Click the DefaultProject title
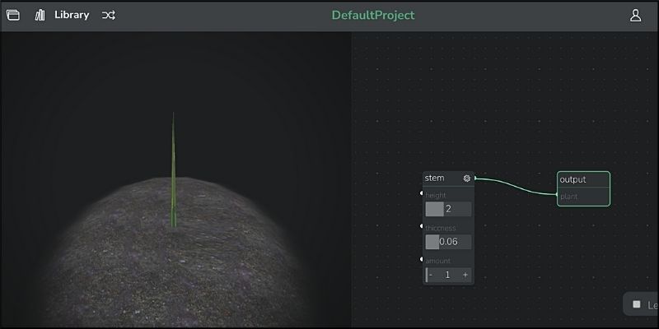This screenshot has height=329, width=659. click(373, 15)
